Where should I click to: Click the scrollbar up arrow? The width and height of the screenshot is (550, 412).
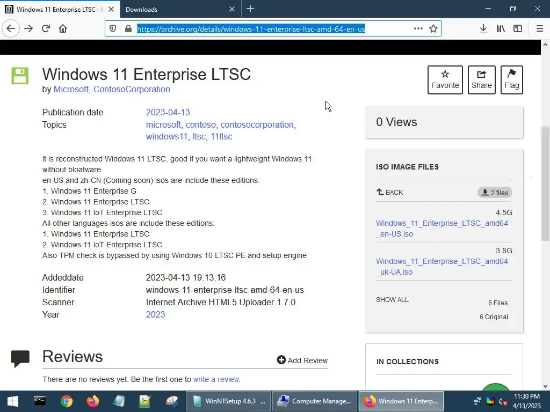[x=545, y=45]
